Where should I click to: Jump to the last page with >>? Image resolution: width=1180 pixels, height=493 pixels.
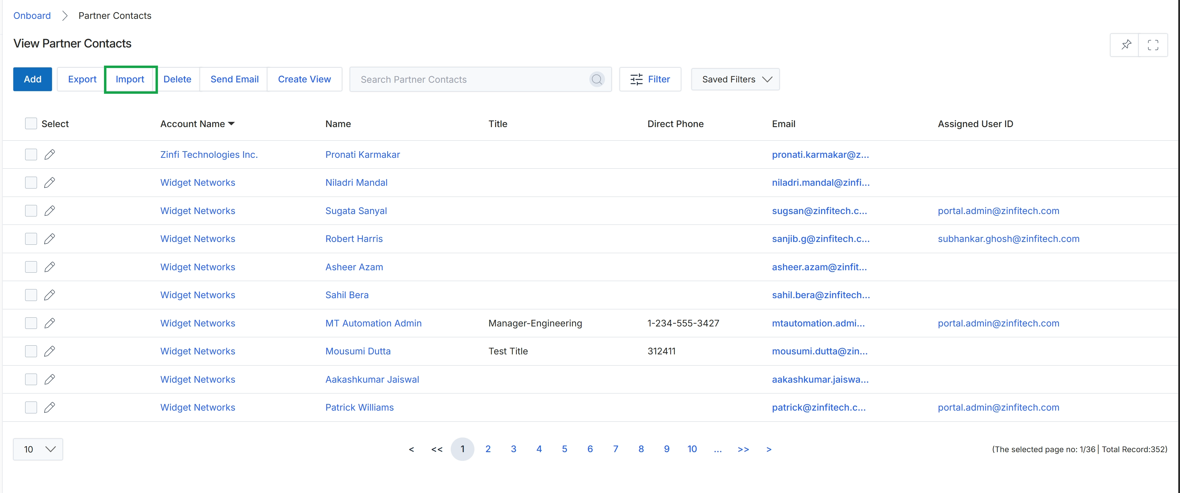[743, 449]
